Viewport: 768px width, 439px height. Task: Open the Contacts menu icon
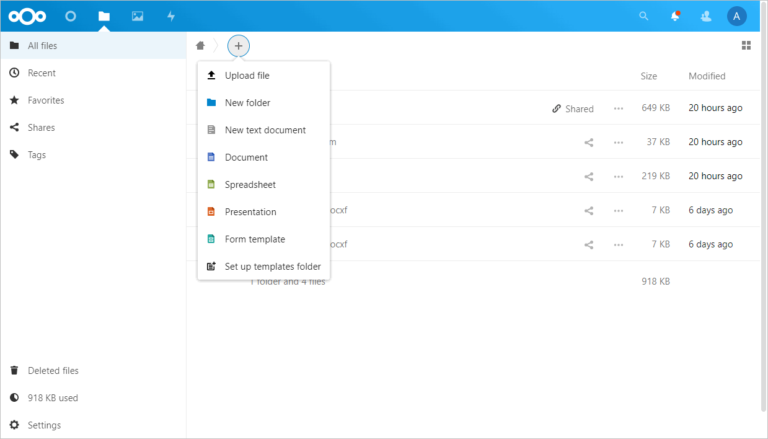pyautogui.click(x=705, y=16)
